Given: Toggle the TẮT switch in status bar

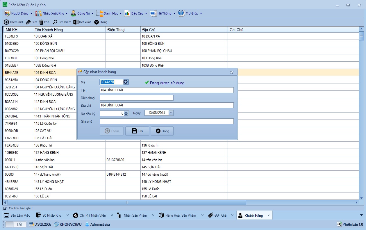Looking at the screenshot, I should 16,224.
